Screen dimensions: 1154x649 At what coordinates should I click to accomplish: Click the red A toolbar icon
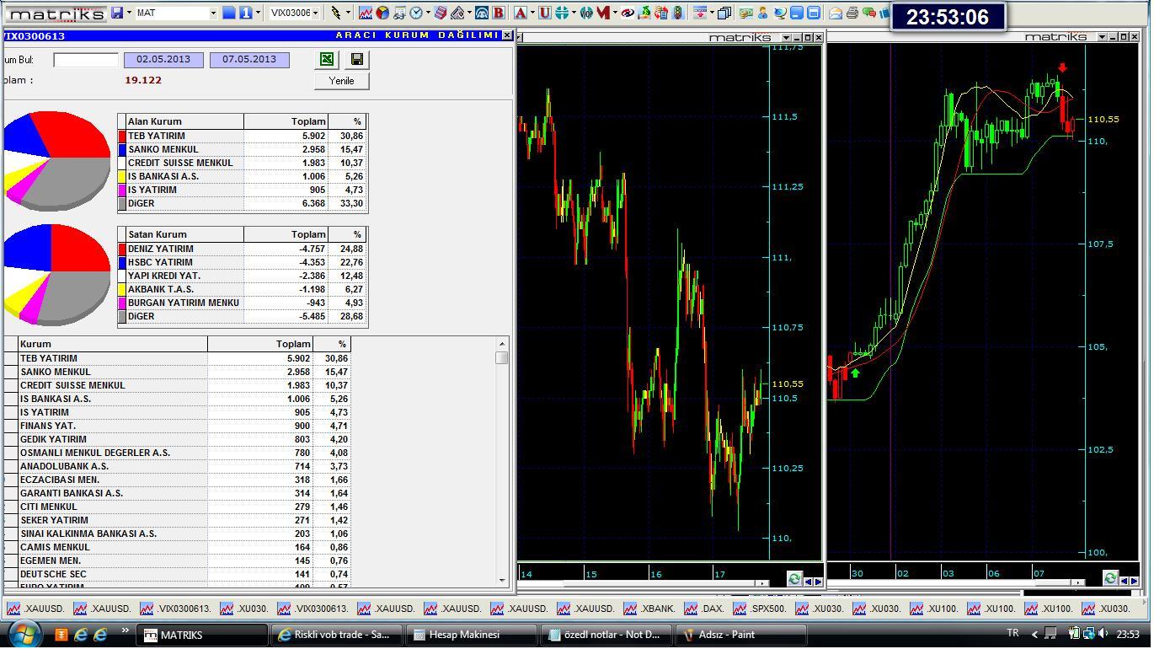click(520, 13)
